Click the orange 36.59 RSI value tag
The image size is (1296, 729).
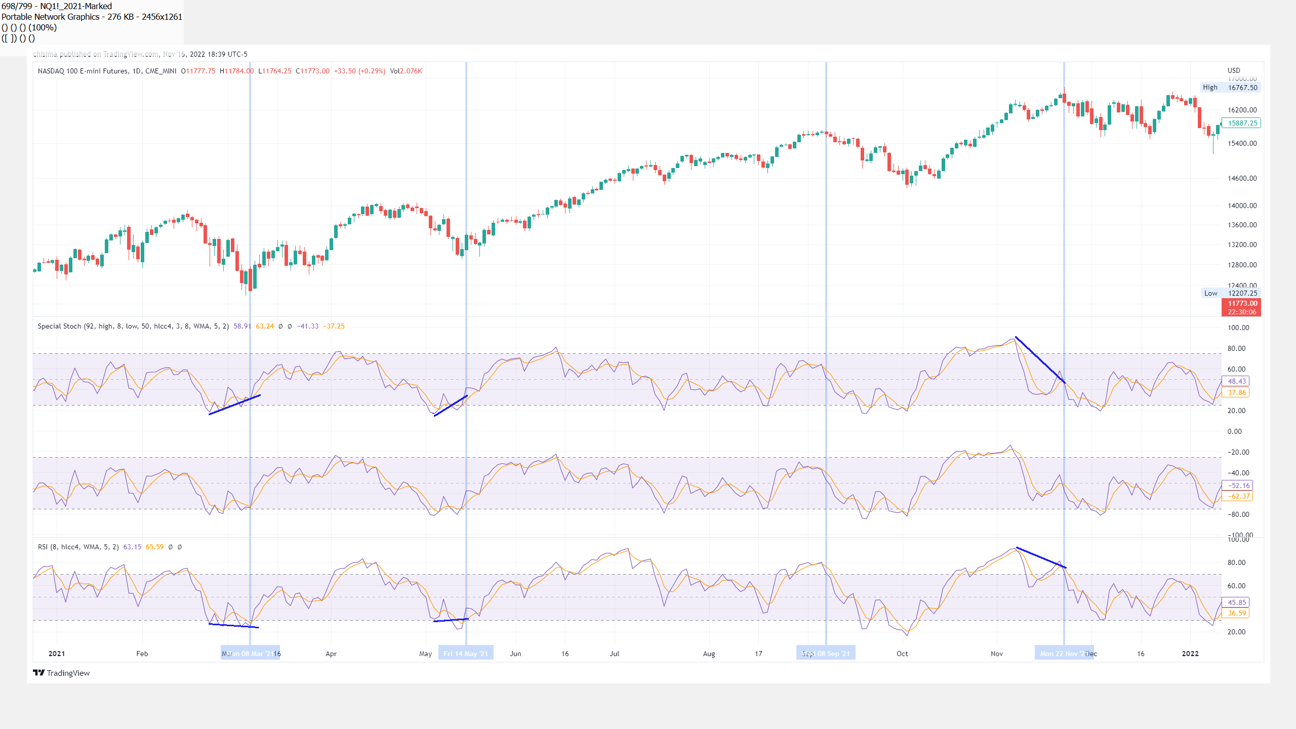[x=1236, y=613]
